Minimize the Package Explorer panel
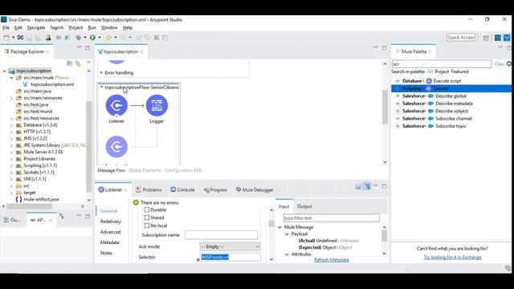The image size is (514, 289). (x=79, y=47)
